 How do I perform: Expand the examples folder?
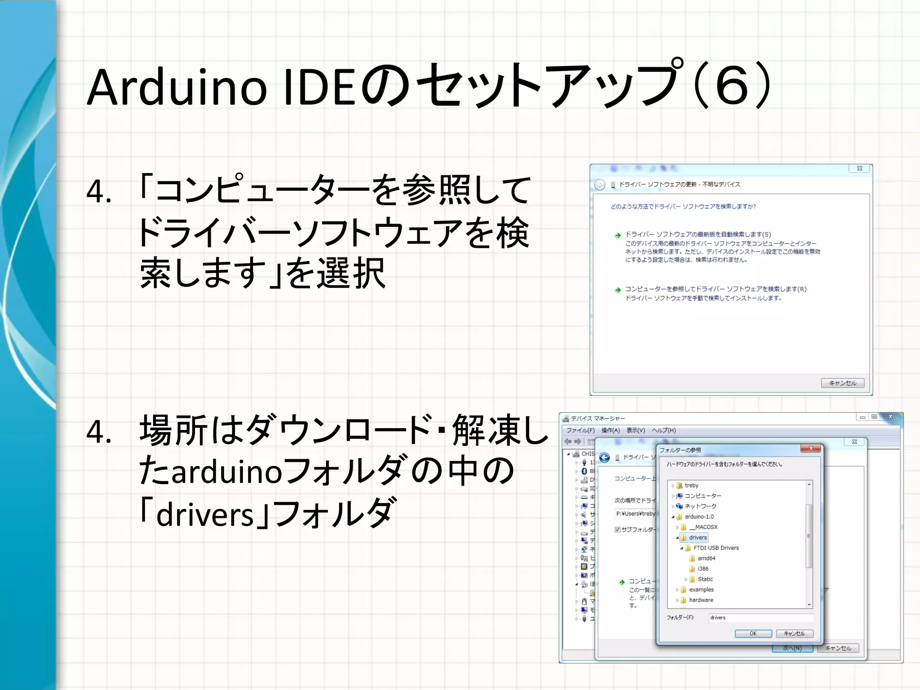677,590
